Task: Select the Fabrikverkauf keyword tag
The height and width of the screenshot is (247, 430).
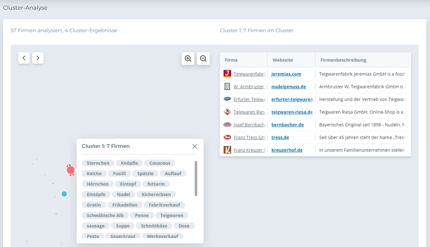Action: [164, 205]
